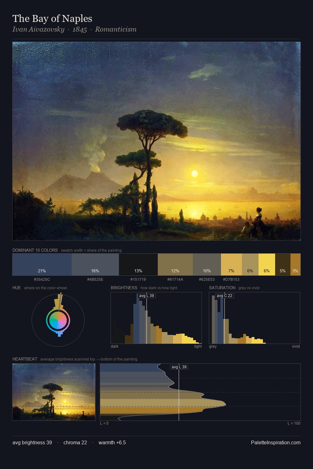Select the hex label #81714A
313x469 pixels.
[x=175, y=280]
